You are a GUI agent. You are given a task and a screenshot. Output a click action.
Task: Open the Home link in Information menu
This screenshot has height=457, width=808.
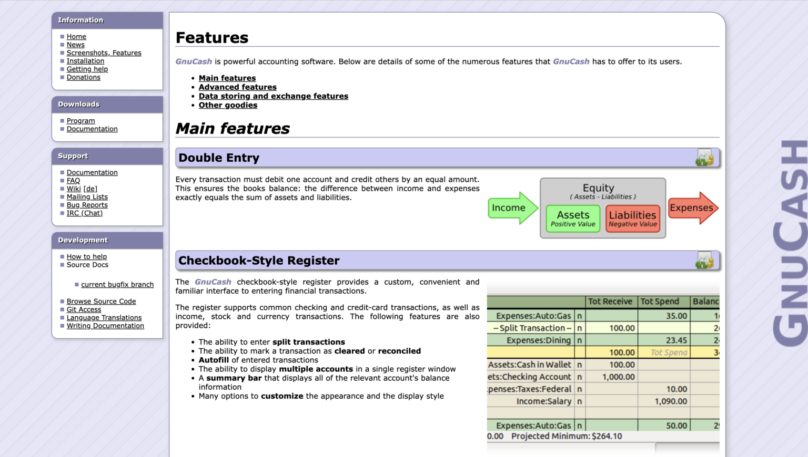[76, 37]
